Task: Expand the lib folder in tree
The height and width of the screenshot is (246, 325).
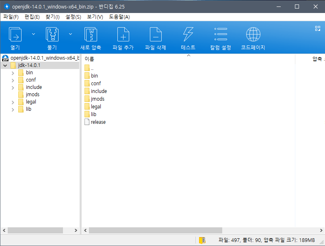Action: (x=13, y=110)
